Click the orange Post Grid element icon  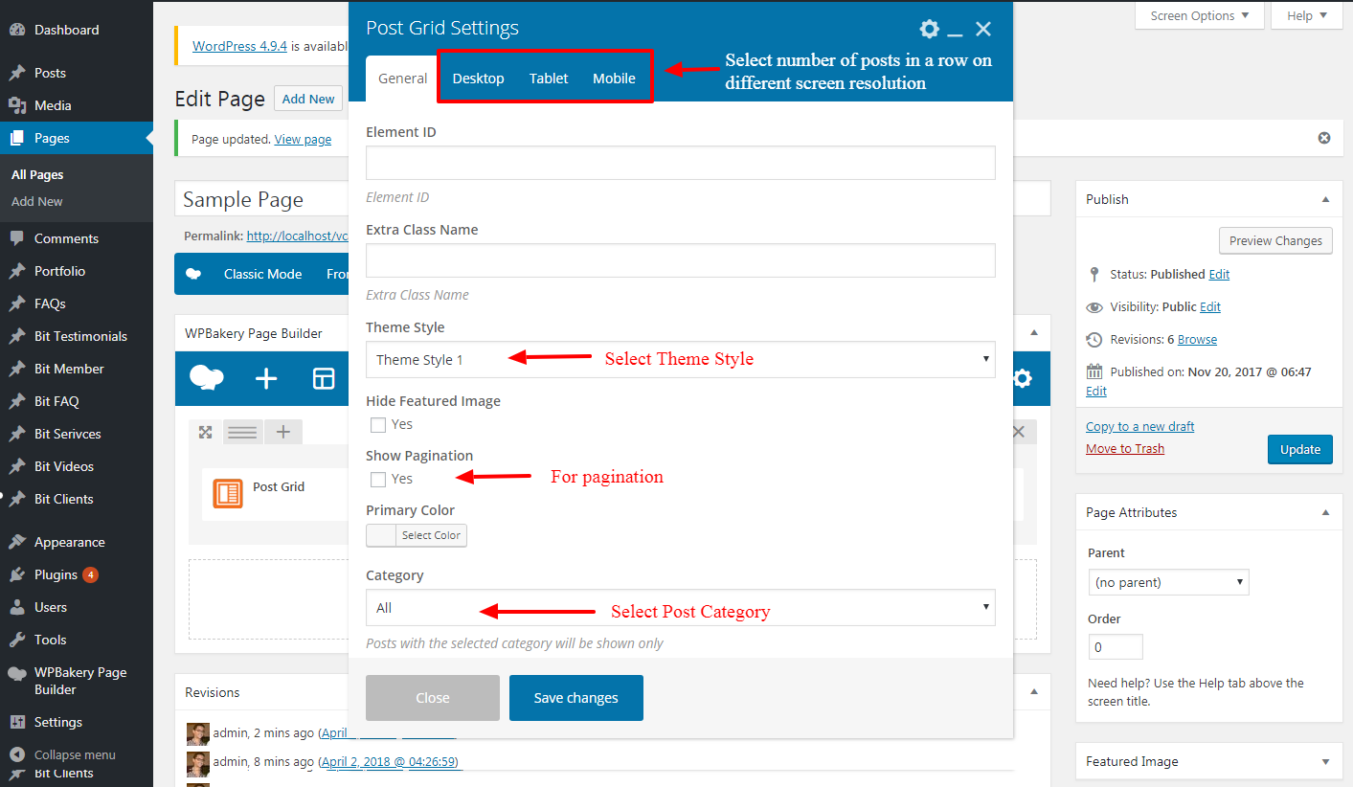228,493
